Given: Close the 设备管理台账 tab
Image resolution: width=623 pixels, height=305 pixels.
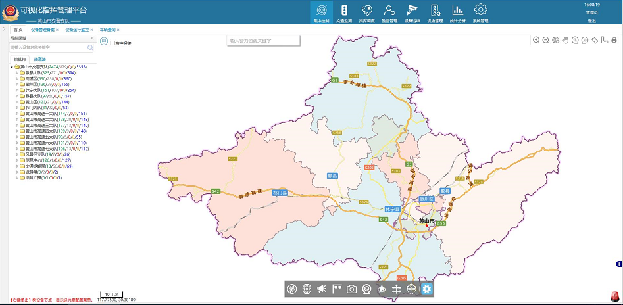Looking at the screenshot, I should pos(57,30).
